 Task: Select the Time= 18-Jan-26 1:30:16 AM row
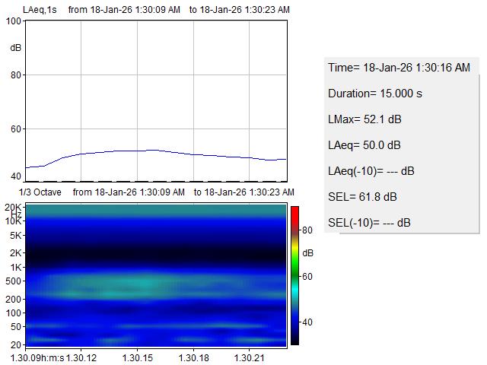(399, 68)
